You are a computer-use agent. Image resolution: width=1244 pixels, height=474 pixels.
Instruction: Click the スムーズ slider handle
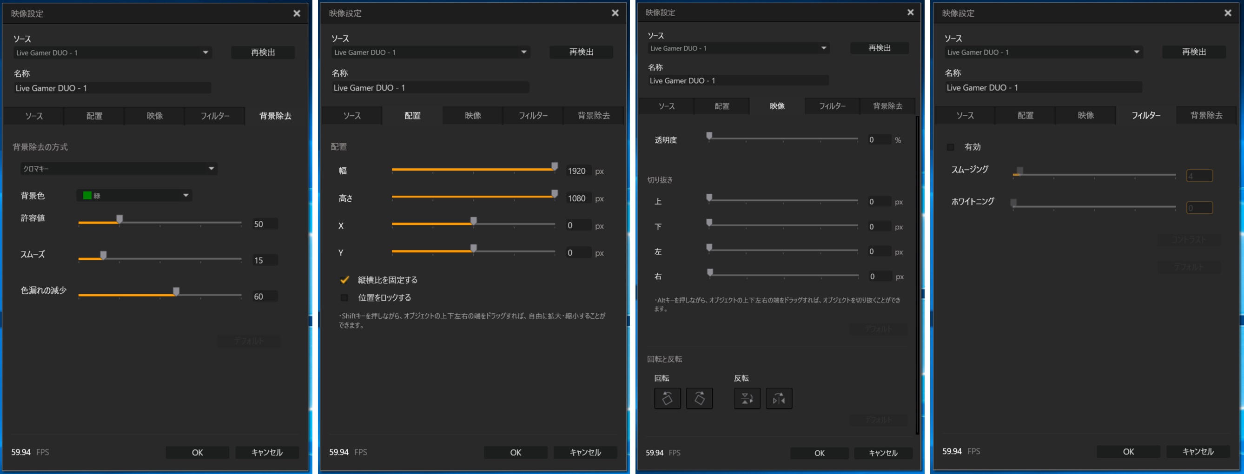pos(103,255)
